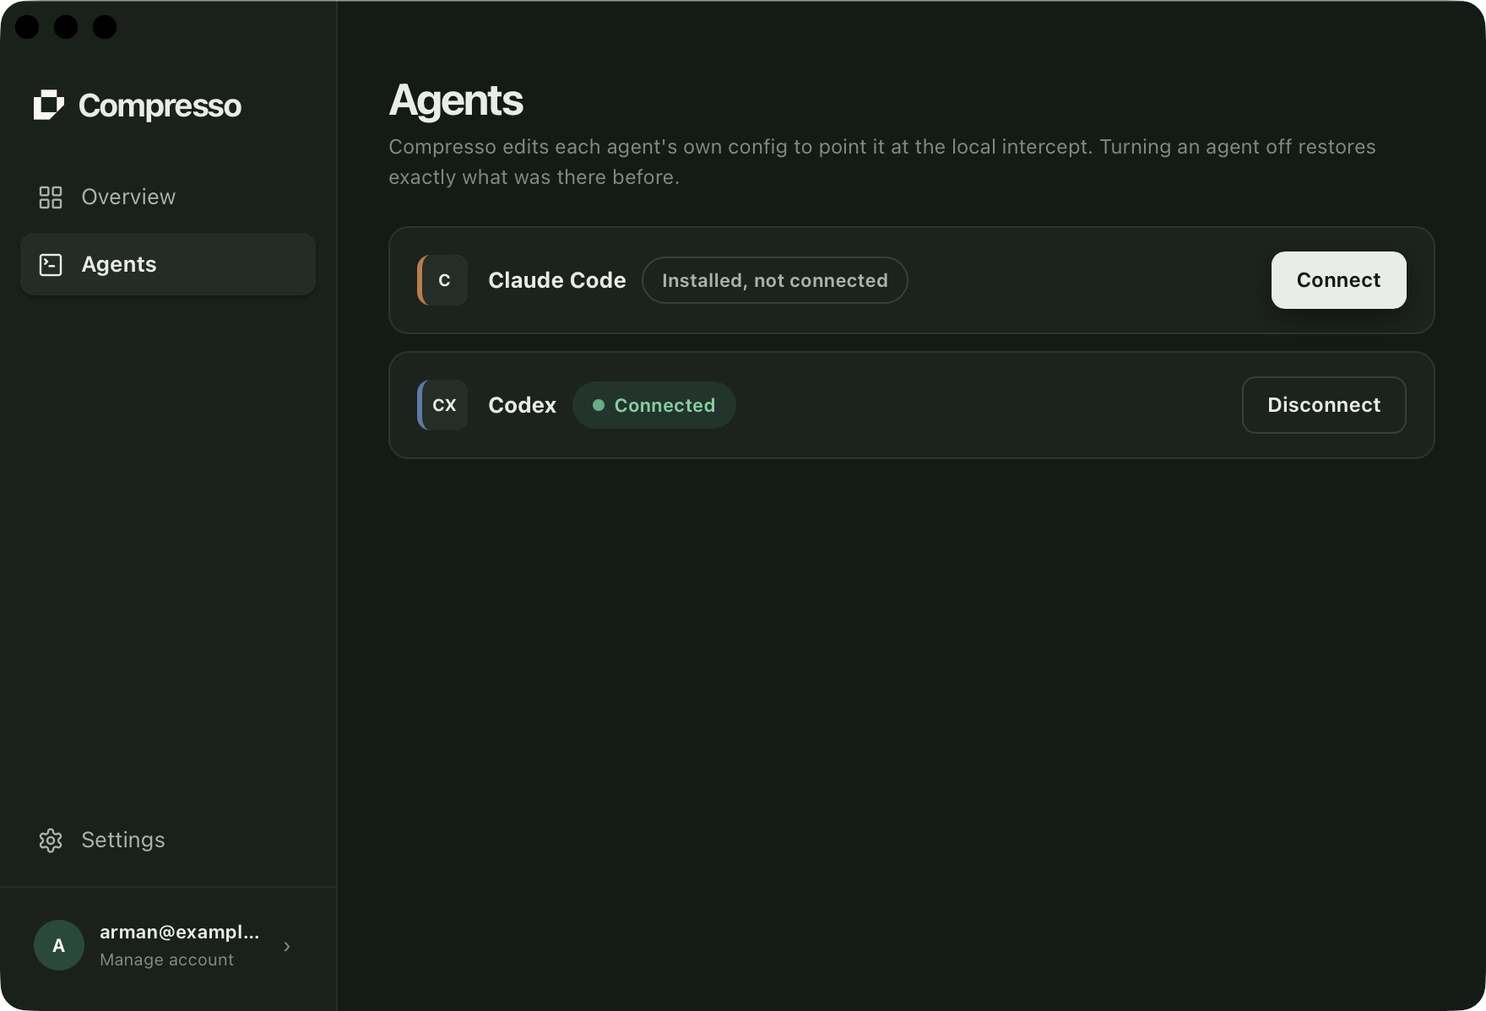
Task: Click the arman@exampl... email text
Action: tap(179, 932)
